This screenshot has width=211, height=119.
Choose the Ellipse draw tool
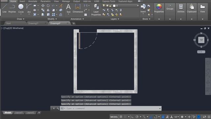[35, 10]
